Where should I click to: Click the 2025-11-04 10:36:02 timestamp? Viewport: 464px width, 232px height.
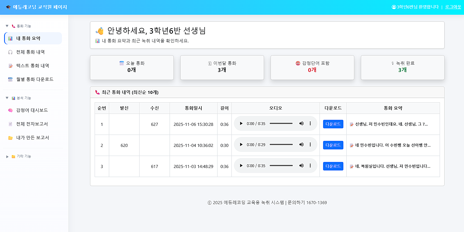click(193, 145)
